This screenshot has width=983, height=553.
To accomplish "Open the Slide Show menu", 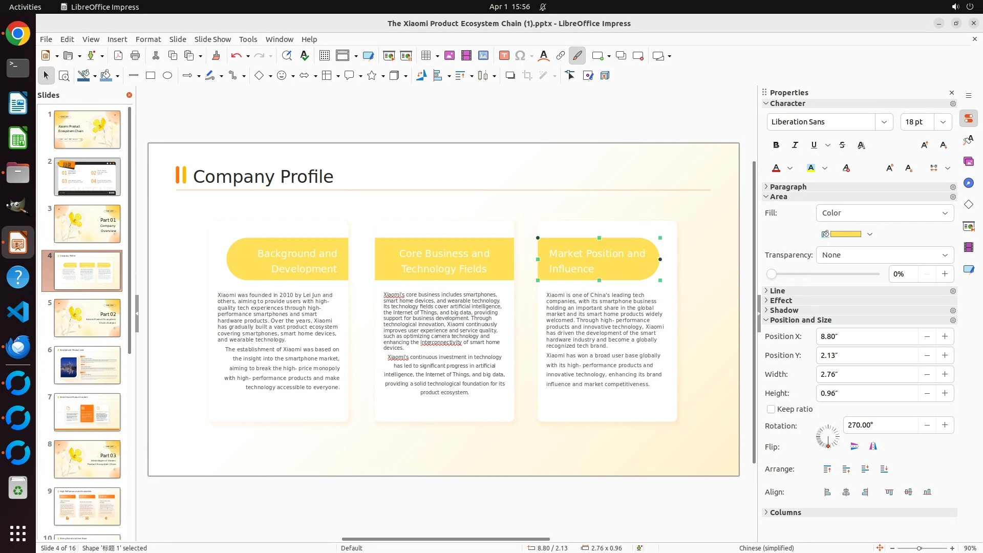I will coord(212,39).
